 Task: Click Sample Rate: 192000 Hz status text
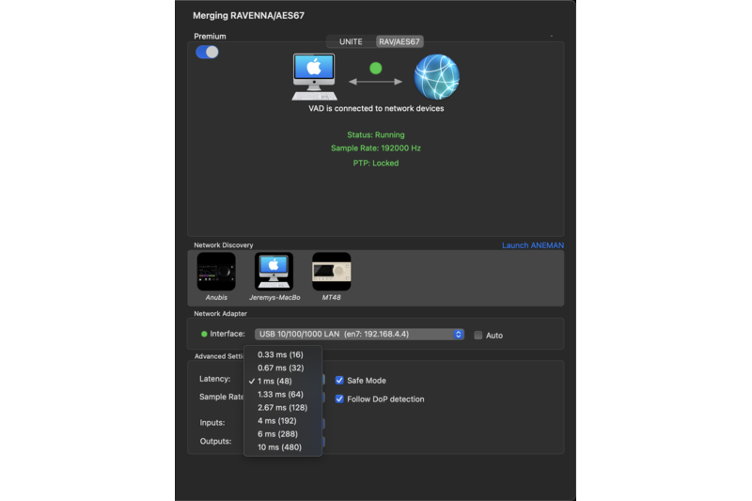point(375,149)
